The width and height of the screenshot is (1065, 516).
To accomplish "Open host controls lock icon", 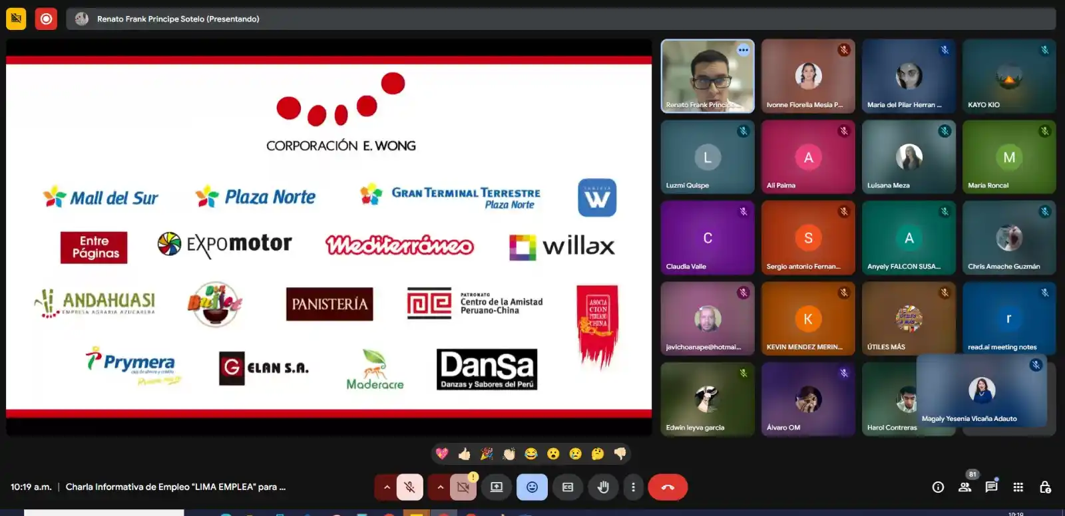I will 1045,487.
